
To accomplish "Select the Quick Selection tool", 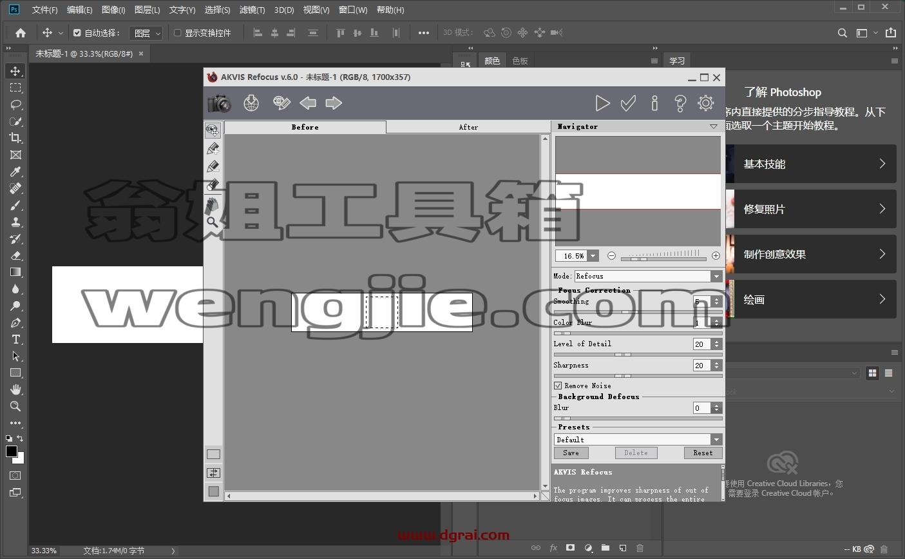I will pos(15,121).
